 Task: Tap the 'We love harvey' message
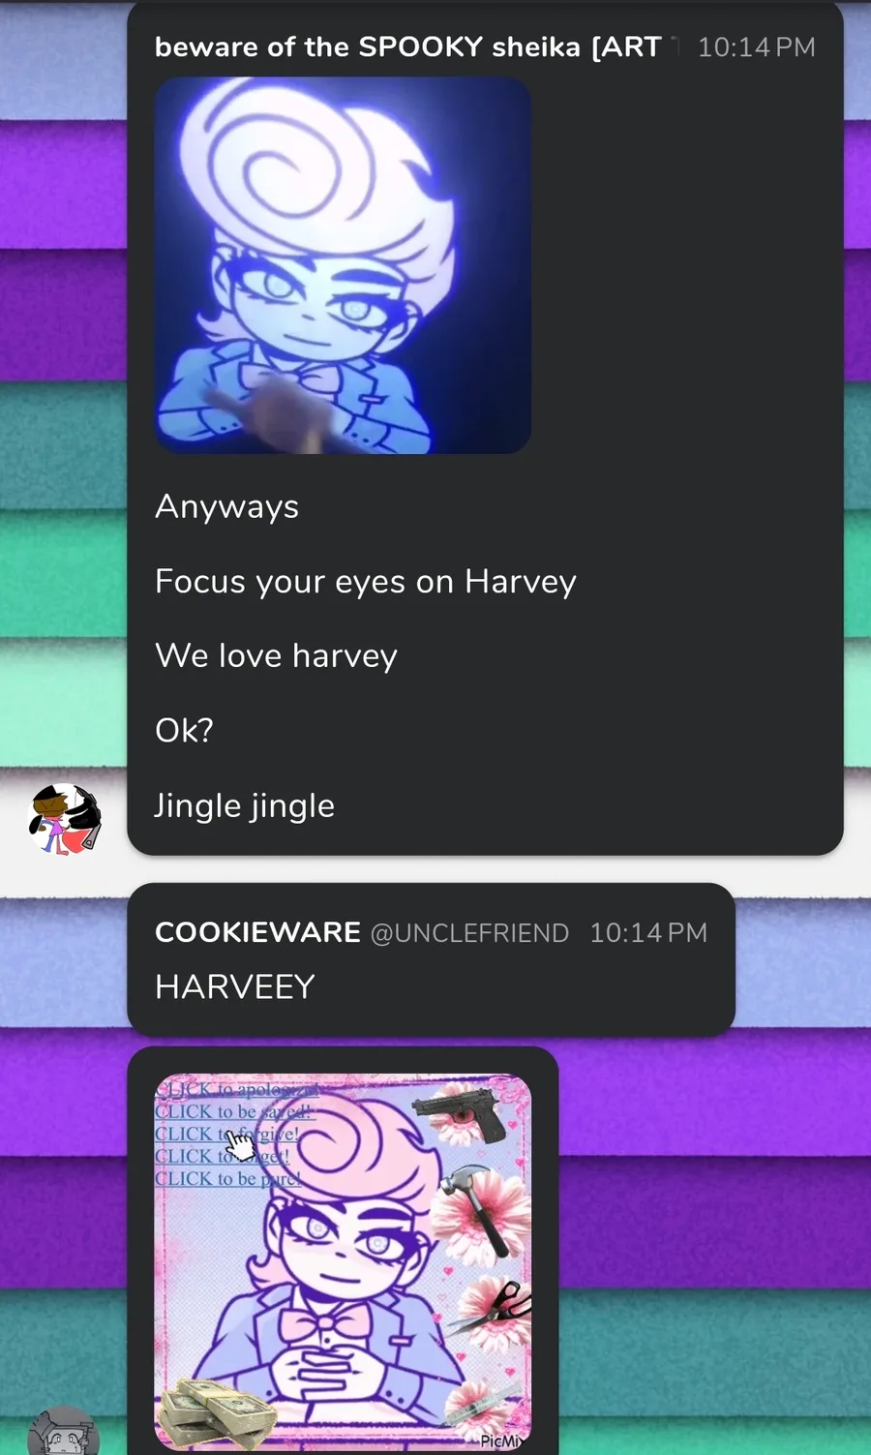click(x=276, y=655)
